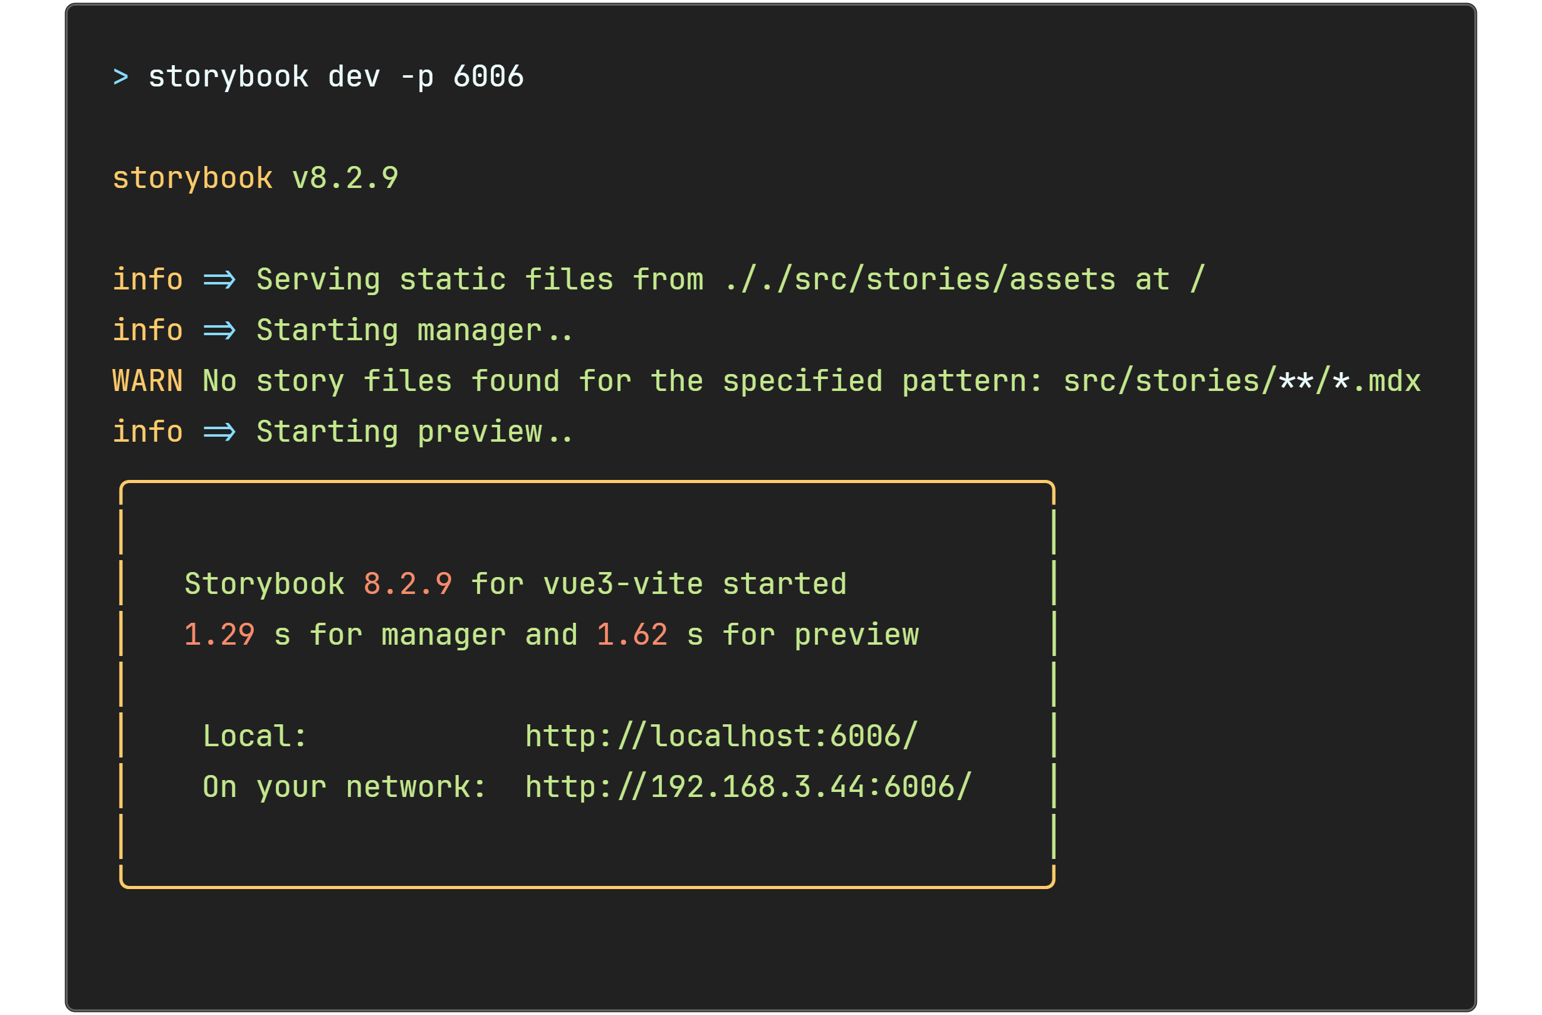Click the Starting preview.. message

416,433
